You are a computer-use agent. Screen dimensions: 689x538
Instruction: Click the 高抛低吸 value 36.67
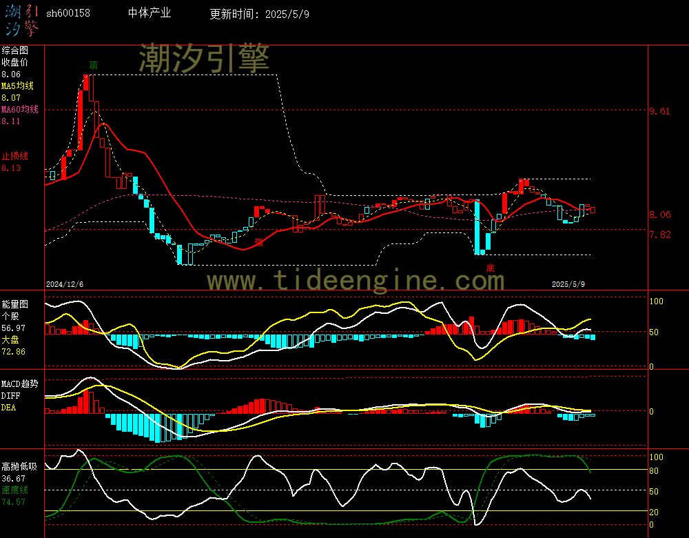[x=13, y=478]
